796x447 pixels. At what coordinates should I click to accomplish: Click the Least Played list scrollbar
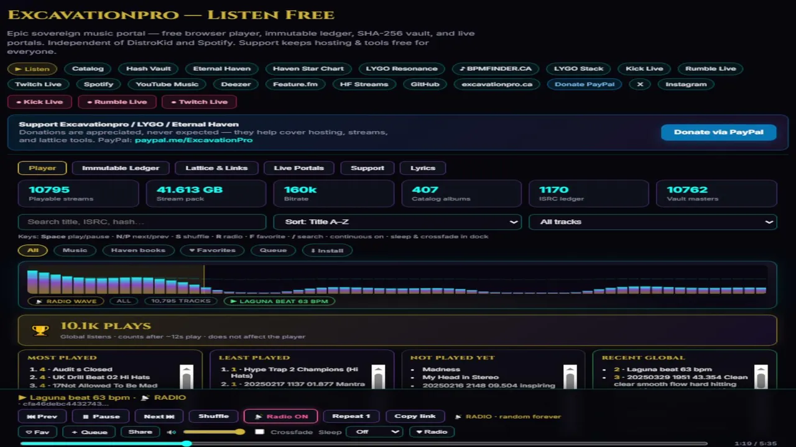[x=378, y=377]
